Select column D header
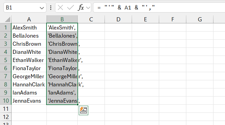Screen dimensions: 225x125 118,19
